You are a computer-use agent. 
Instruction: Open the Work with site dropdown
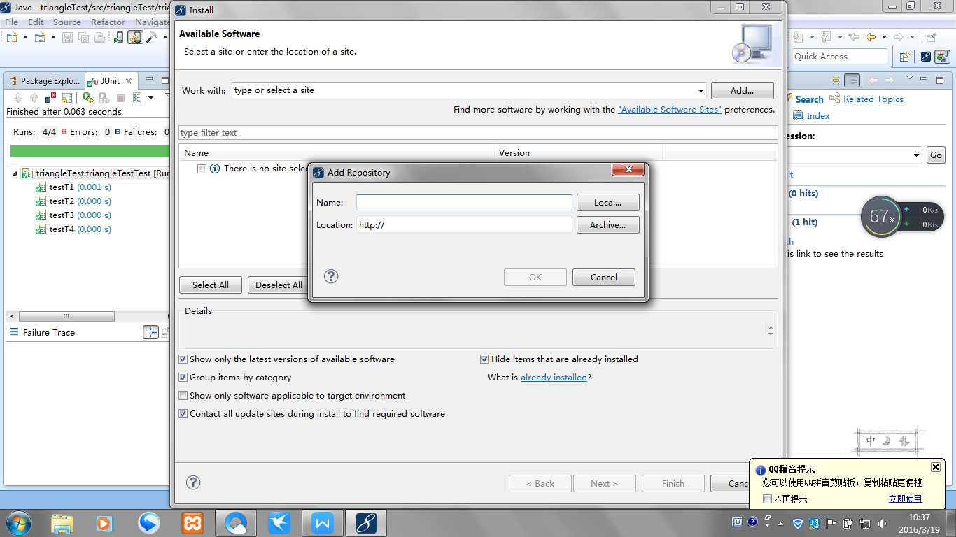click(x=701, y=91)
